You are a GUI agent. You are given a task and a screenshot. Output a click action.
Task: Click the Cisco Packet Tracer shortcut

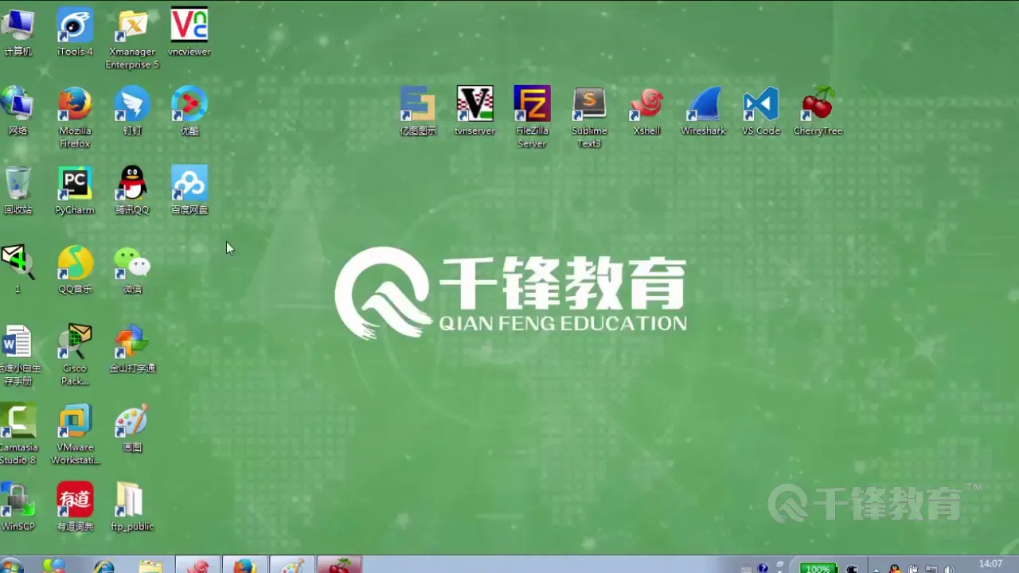pyautogui.click(x=75, y=355)
